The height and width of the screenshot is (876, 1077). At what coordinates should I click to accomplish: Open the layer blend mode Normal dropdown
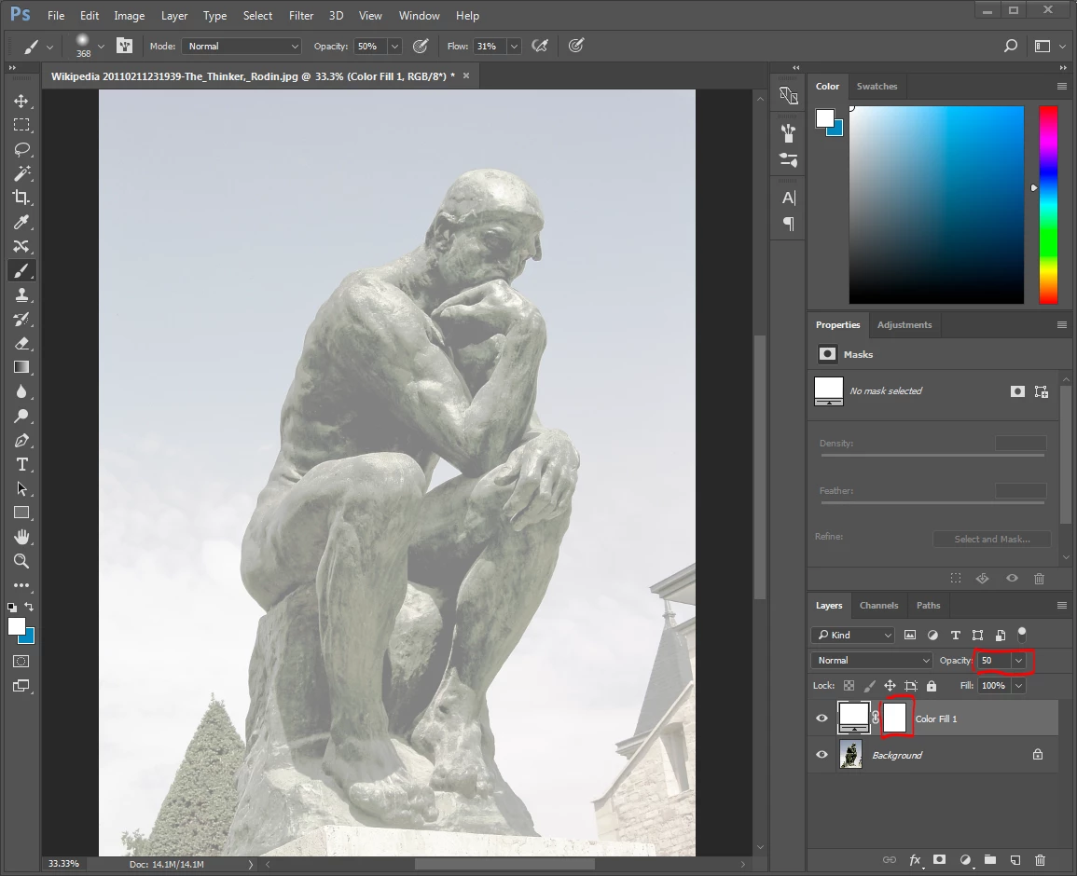click(872, 661)
